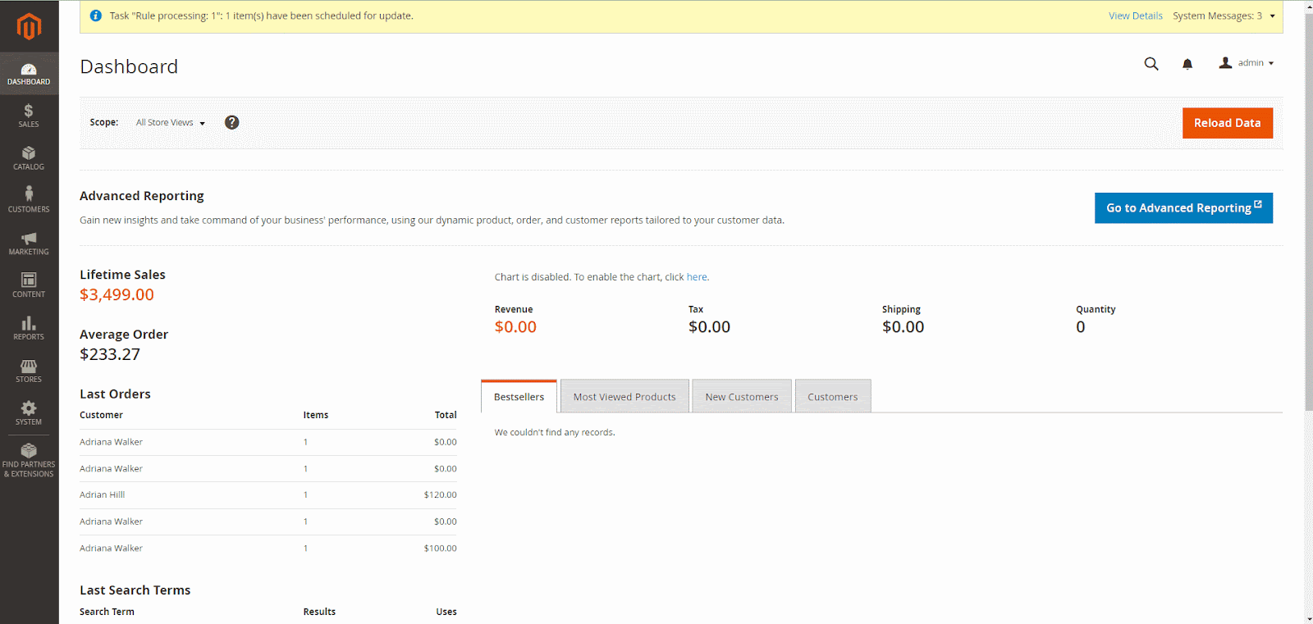Open the Sales sidebar menu
The image size is (1313, 624).
point(29,116)
